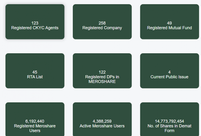Click the "RTA List" label text
201x136 pixels.
[35, 77]
